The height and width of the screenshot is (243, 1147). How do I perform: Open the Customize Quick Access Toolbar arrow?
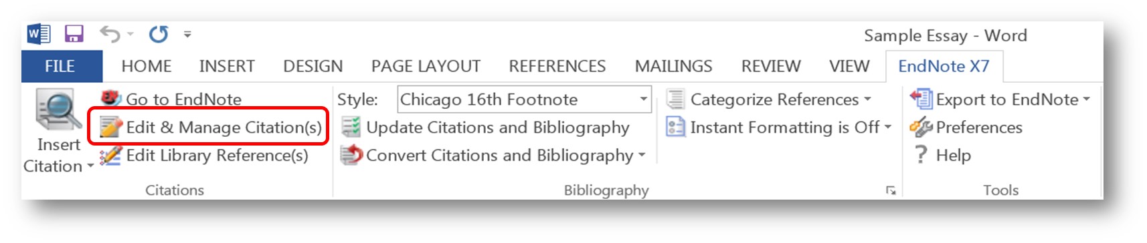pyautogui.click(x=187, y=34)
